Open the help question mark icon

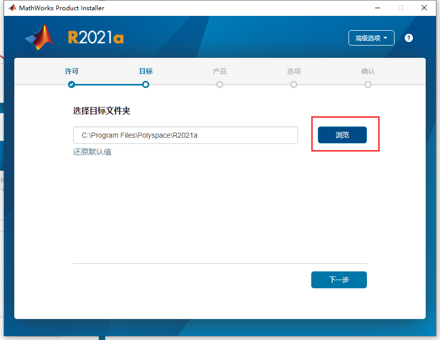pyautogui.click(x=408, y=37)
